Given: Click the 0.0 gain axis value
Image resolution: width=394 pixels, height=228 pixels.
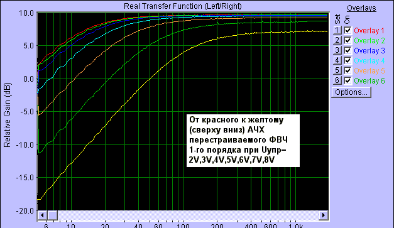Looking at the screenshot, I should coord(28,79).
